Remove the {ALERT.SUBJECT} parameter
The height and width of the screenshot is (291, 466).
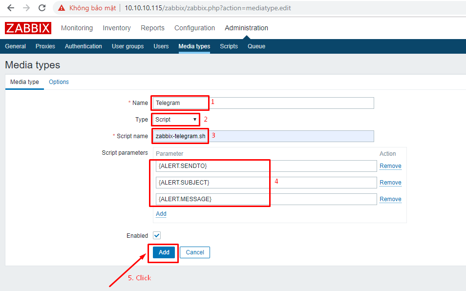390,183
